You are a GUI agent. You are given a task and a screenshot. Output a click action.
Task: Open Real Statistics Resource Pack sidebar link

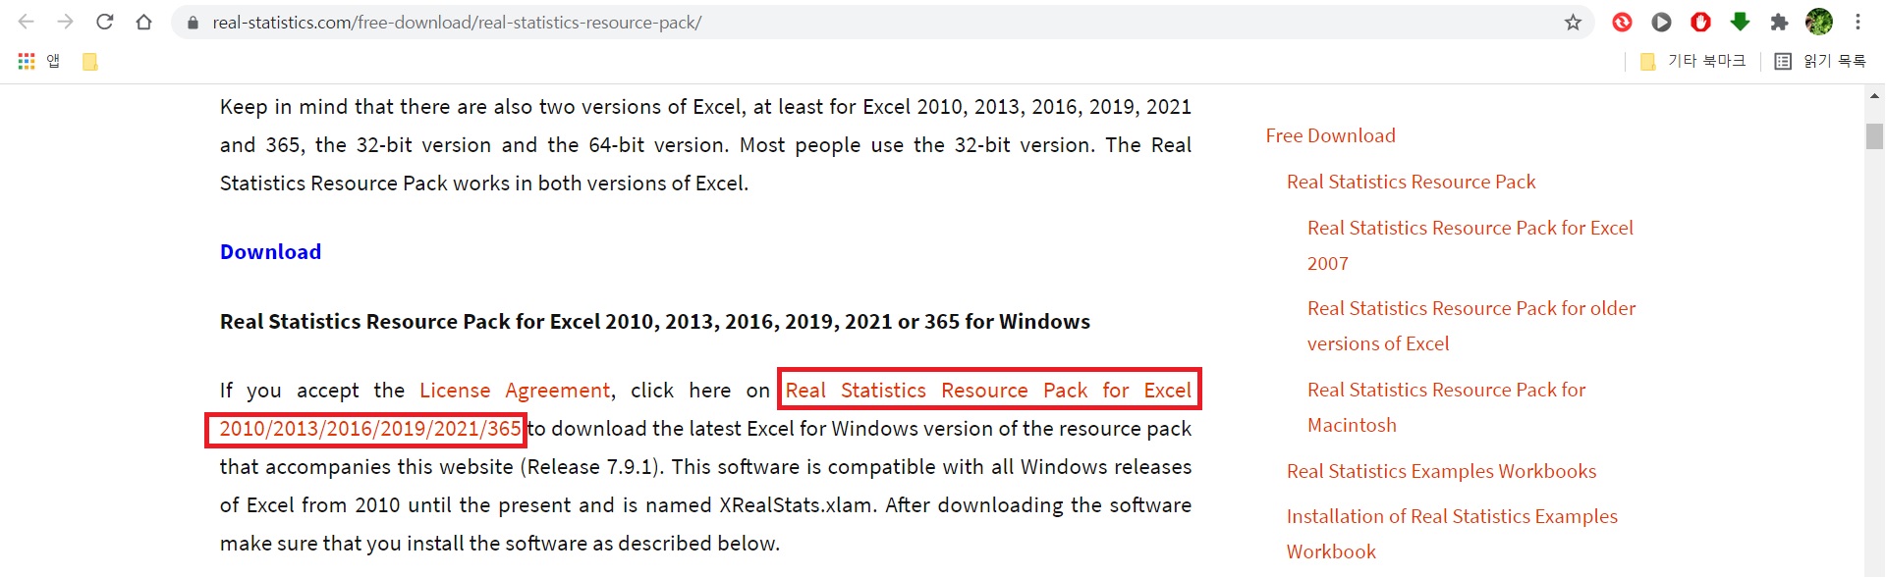click(1411, 182)
